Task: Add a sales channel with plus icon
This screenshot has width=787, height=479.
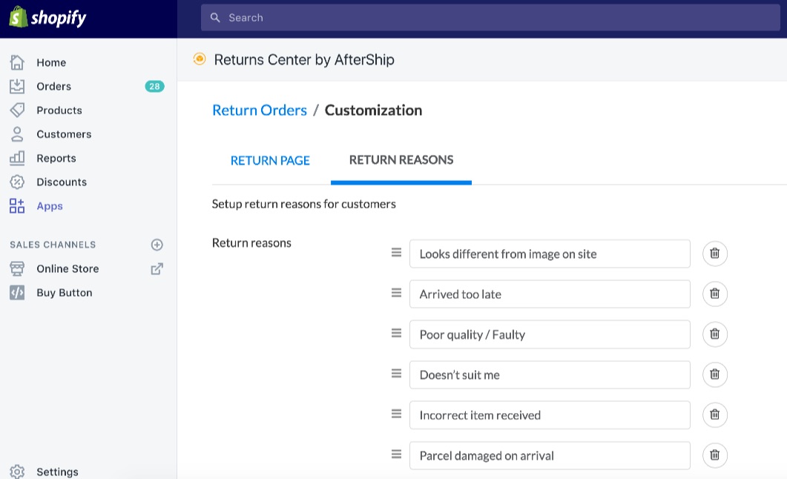Action: tap(157, 245)
